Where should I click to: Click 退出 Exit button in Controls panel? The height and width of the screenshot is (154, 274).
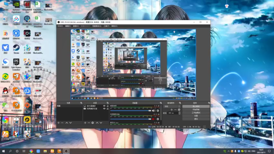pos(196,119)
